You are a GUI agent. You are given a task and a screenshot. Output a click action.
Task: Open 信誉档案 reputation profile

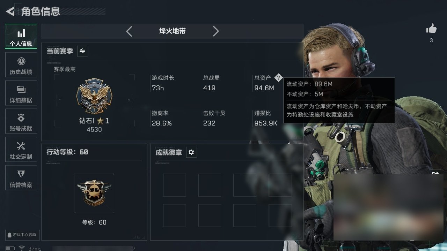coord(21,178)
